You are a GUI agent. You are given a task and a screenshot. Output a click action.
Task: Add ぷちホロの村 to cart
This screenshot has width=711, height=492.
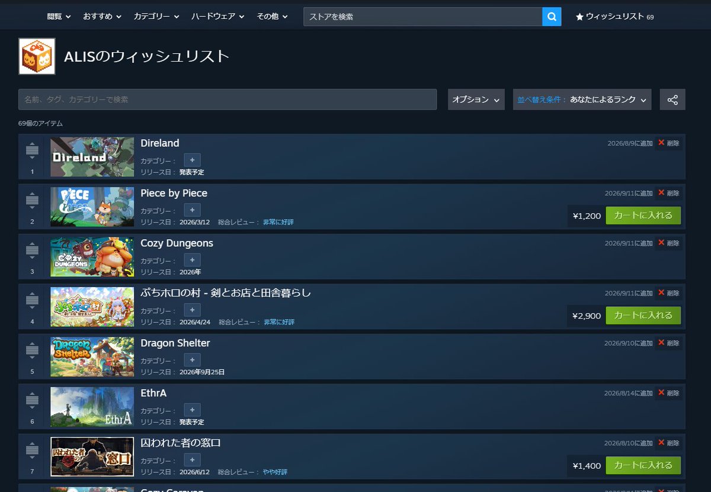pyautogui.click(x=643, y=316)
